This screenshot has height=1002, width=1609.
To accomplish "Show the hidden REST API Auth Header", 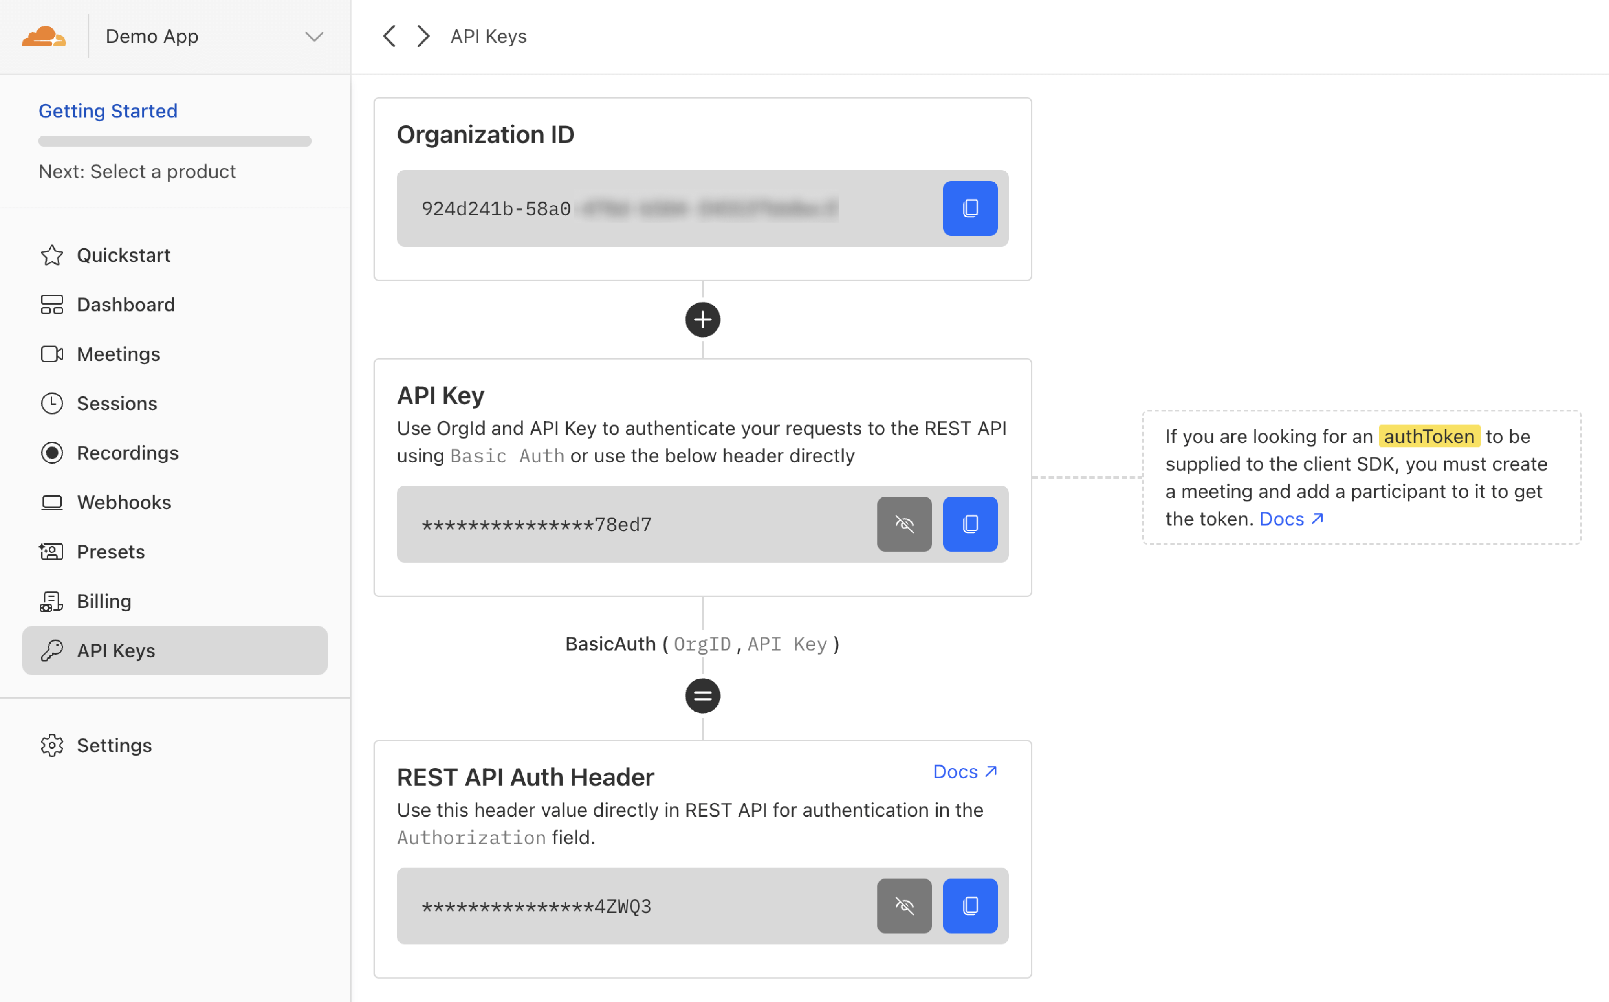I will pyautogui.click(x=904, y=906).
